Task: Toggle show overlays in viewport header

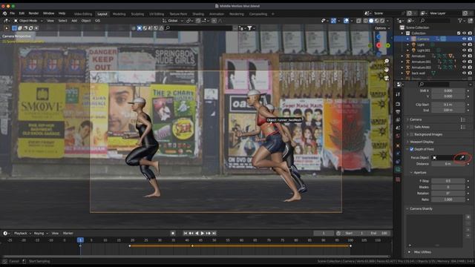Action: [346, 21]
